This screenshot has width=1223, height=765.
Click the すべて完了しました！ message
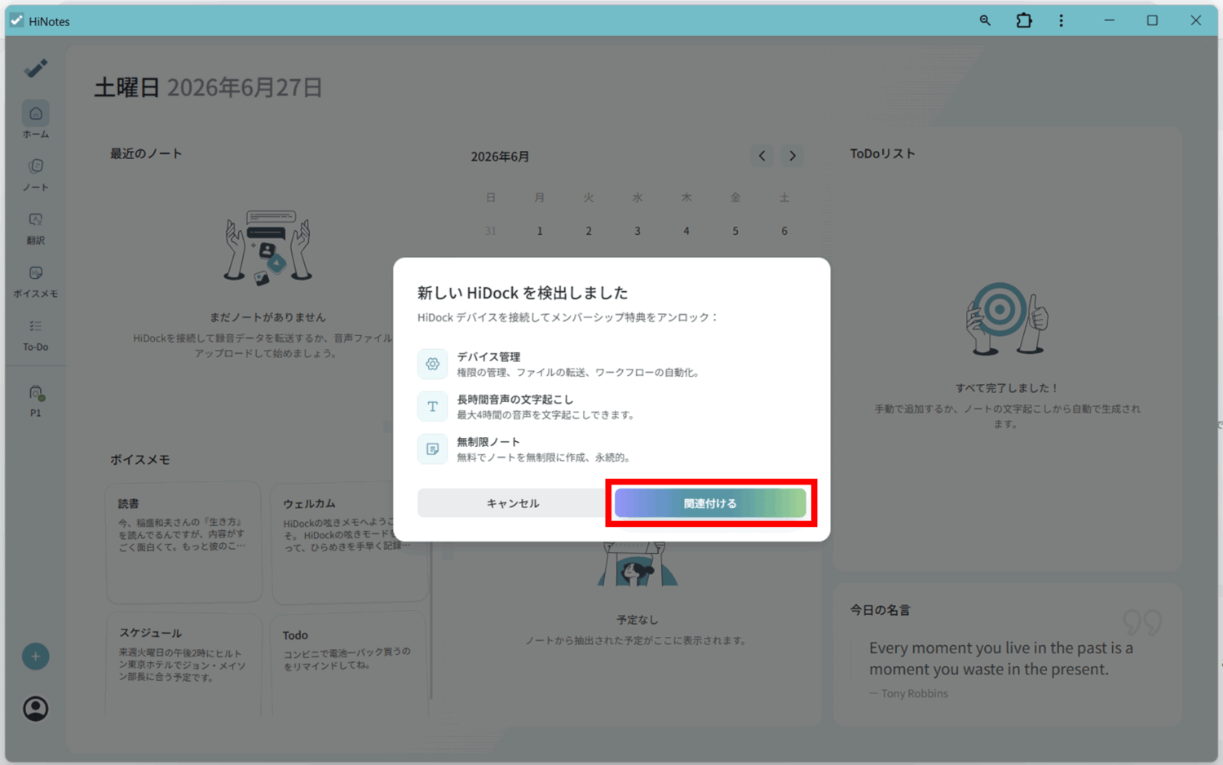[x=1007, y=388]
